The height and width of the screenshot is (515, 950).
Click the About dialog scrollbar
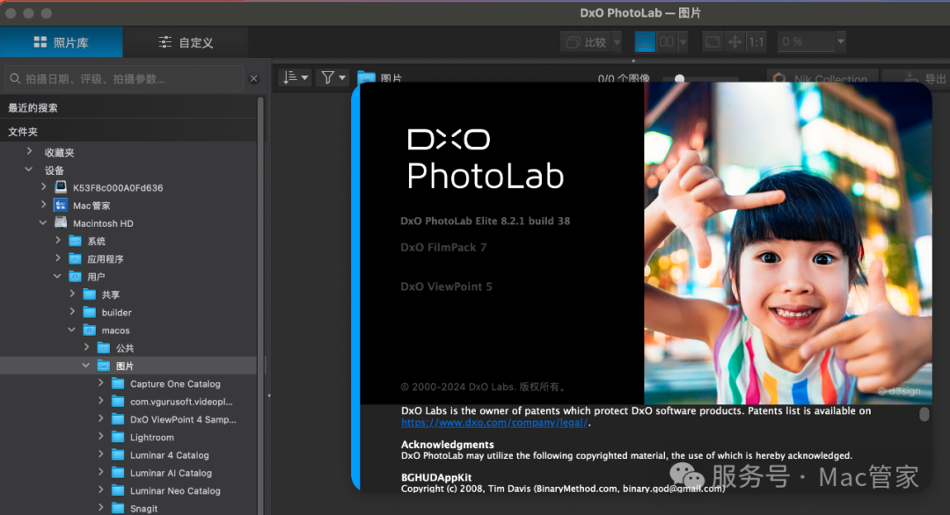(924, 414)
